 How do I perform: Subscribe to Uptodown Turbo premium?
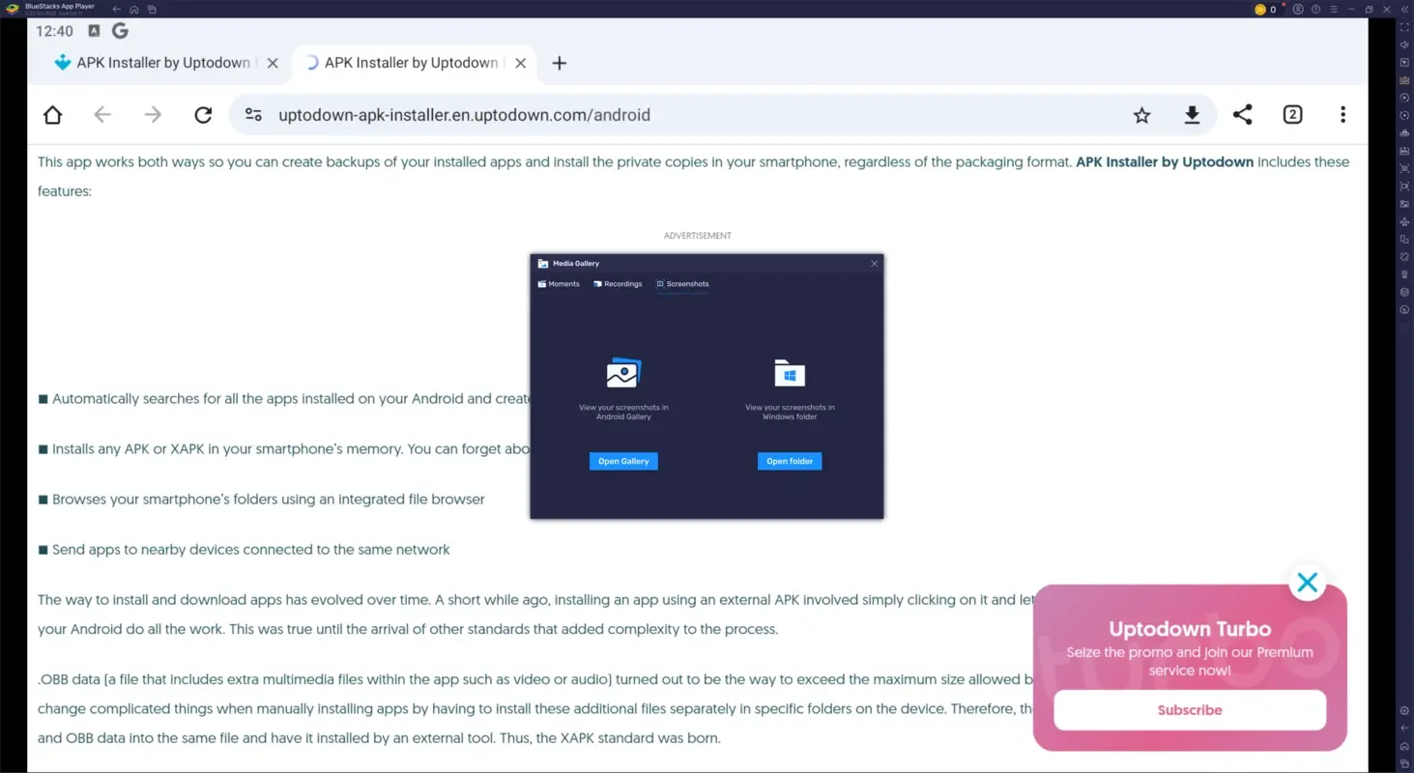[1189, 709]
